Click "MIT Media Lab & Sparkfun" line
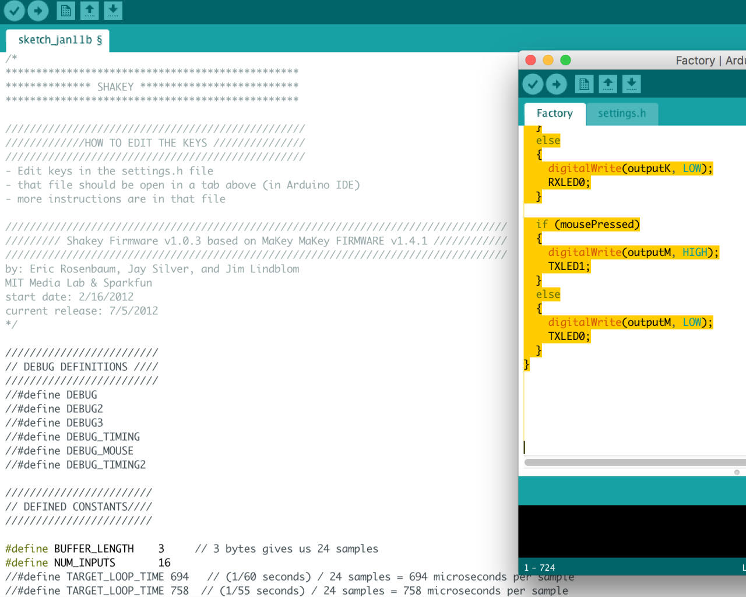Viewport: 746px width, 597px height. coord(79,283)
